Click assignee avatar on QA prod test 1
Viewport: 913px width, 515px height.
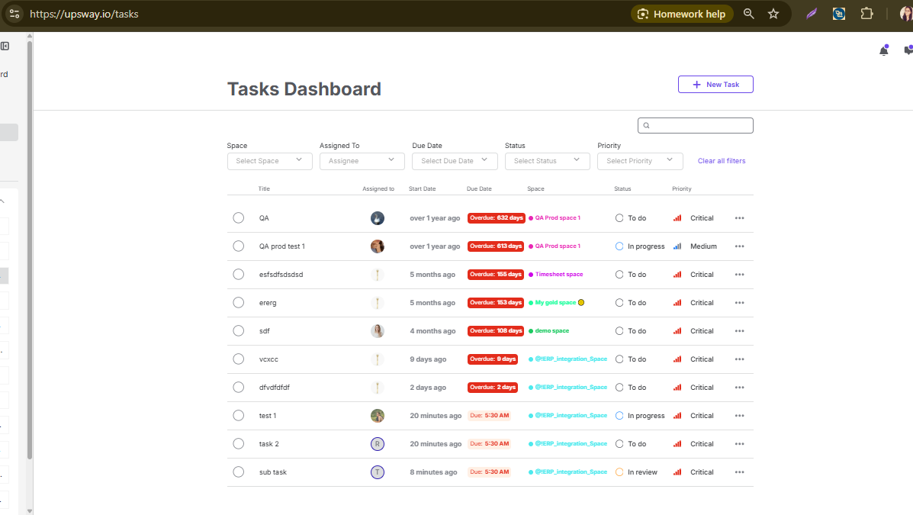(378, 246)
